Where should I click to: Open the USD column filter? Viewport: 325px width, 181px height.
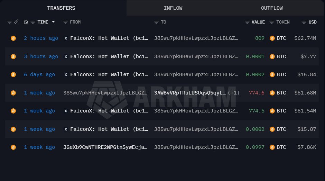[304, 22]
